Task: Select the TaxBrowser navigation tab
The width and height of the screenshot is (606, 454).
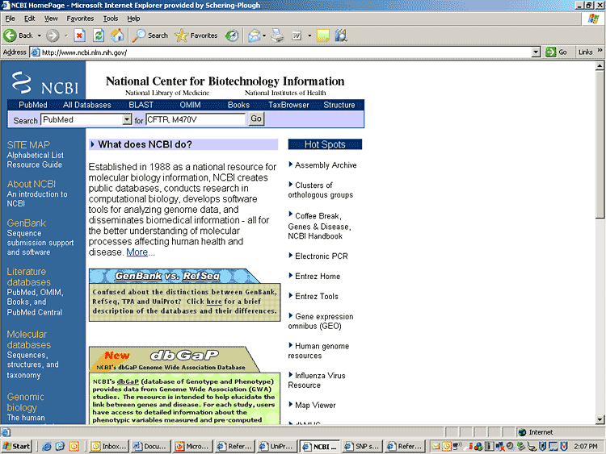Action: coord(288,105)
